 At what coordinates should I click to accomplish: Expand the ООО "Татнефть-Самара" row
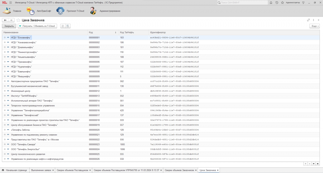point(5,144)
